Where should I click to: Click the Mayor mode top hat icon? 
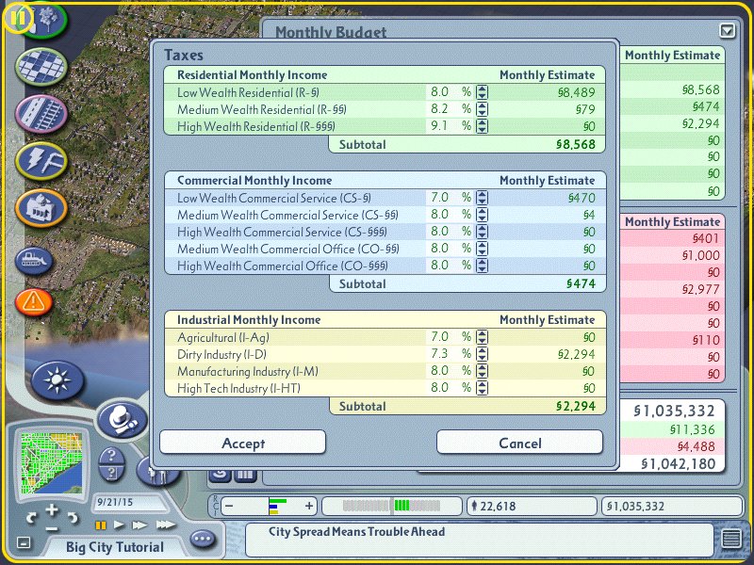point(121,418)
